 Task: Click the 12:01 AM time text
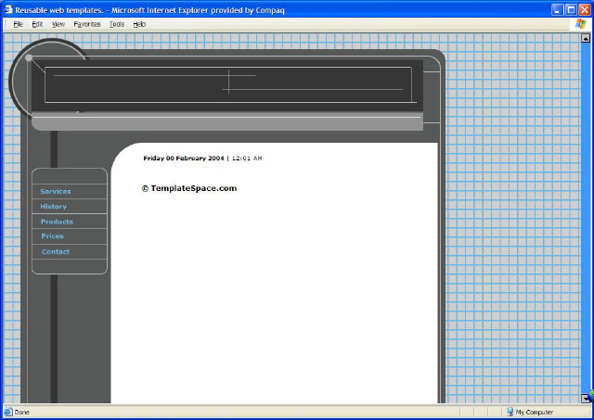tap(247, 159)
